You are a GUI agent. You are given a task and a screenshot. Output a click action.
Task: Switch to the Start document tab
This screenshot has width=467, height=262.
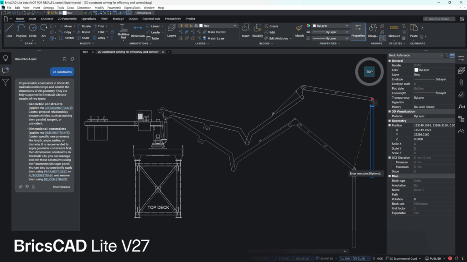click(x=85, y=52)
